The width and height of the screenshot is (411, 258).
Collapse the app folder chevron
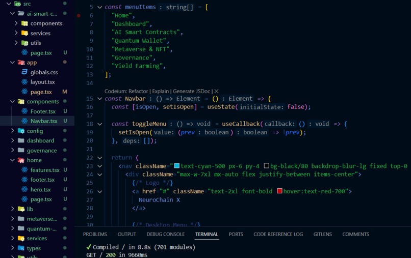click(x=12, y=62)
